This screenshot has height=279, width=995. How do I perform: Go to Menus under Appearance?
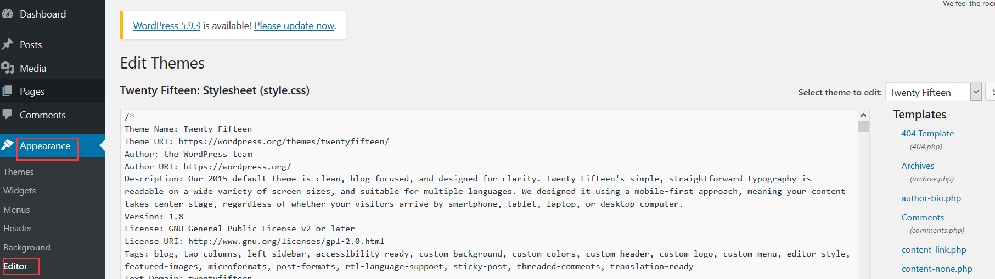pyautogui.click(x=17, y=209)
